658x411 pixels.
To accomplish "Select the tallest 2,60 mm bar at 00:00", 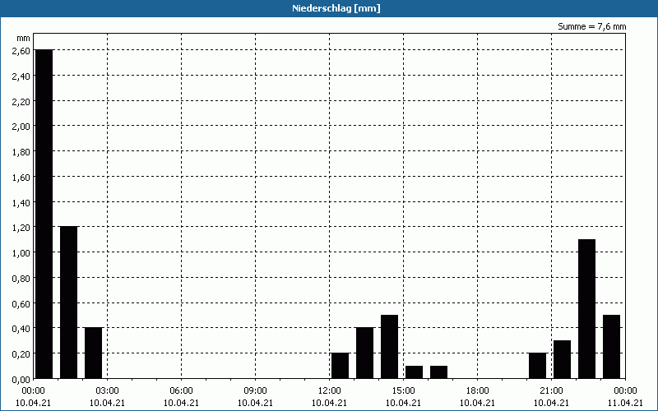I will 44,214.
